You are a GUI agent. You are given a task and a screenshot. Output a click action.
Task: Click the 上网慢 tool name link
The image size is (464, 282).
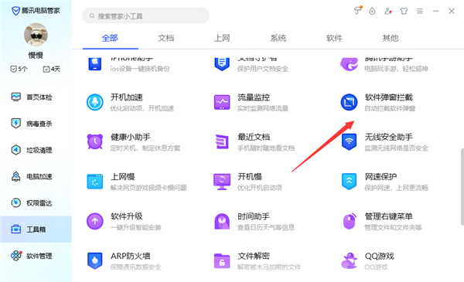pos(123,177)
